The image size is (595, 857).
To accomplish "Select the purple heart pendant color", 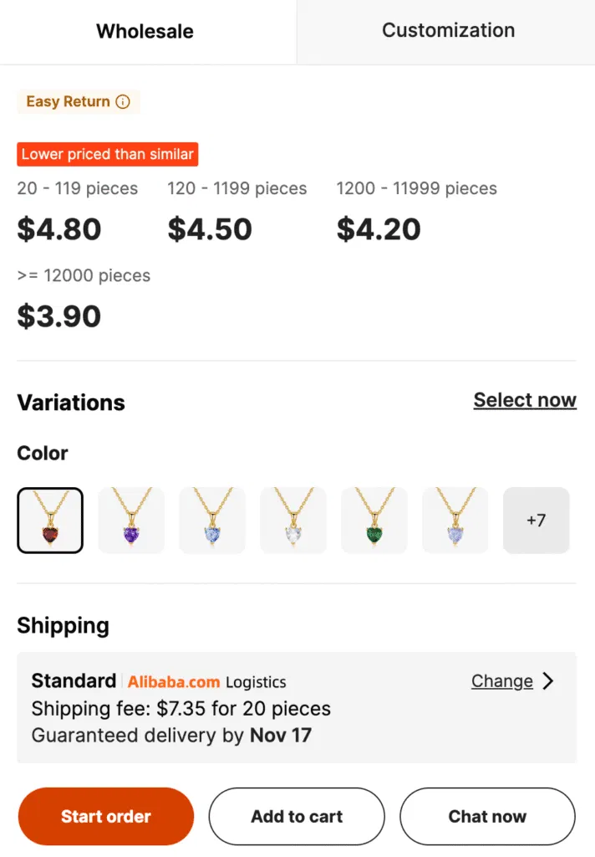I will coord(130,520).
